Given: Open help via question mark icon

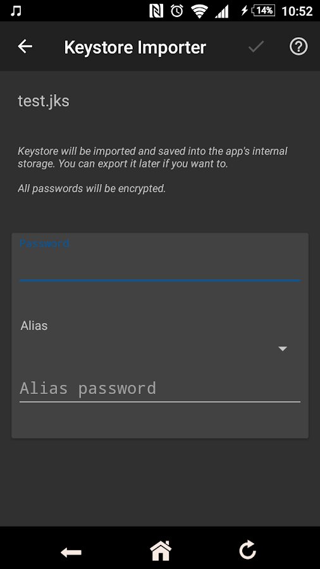Looking at the screenshot, I should tap(298, 46).
